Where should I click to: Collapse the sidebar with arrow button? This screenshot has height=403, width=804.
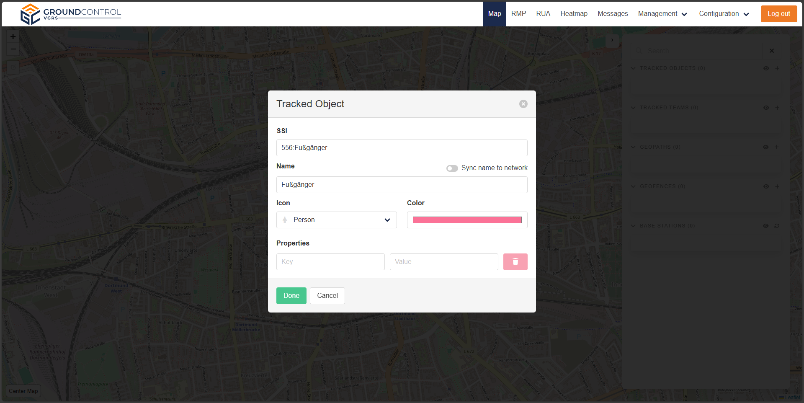(x=612, y=40)
